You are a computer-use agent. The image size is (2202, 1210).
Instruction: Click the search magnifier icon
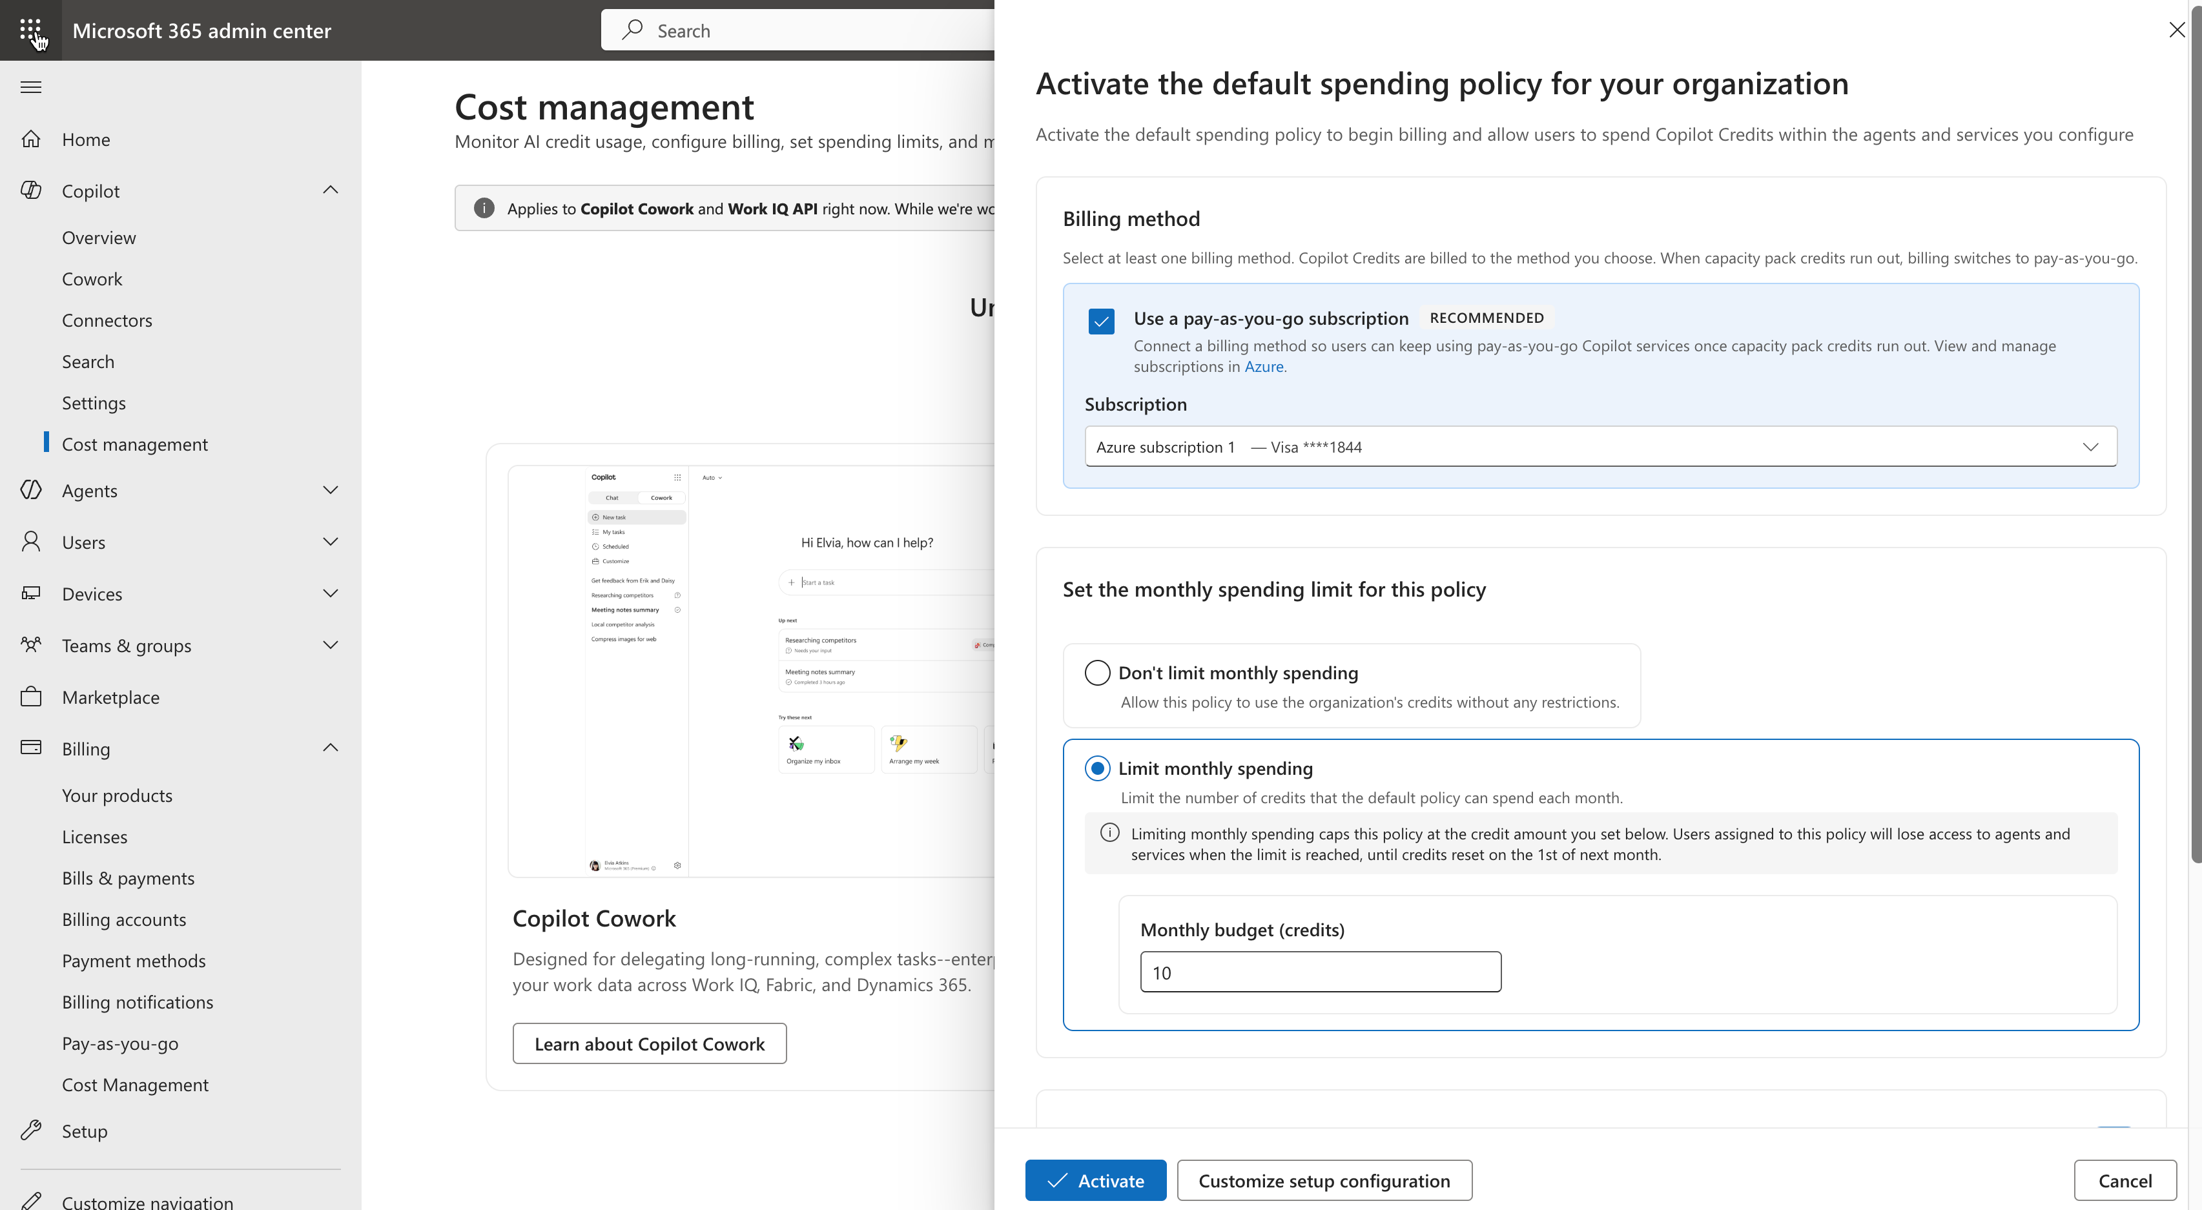click(x=633, y=30)
